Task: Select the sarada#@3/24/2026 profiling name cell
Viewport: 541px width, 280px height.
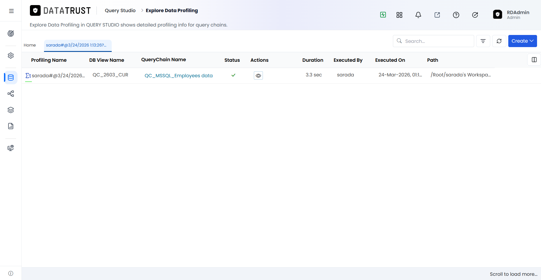Action: [x=58, y=76]
